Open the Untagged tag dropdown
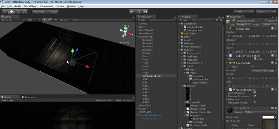The height and width of the screenshot is (129, 279). (244, 25)
